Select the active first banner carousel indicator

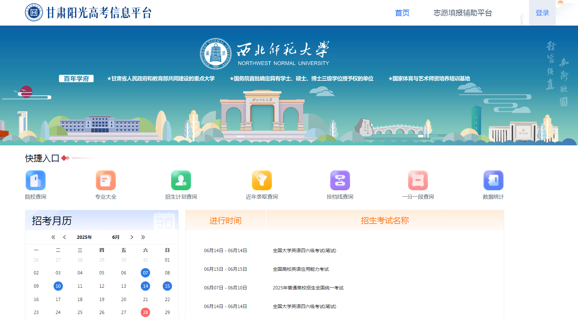[x=241, y=136]
